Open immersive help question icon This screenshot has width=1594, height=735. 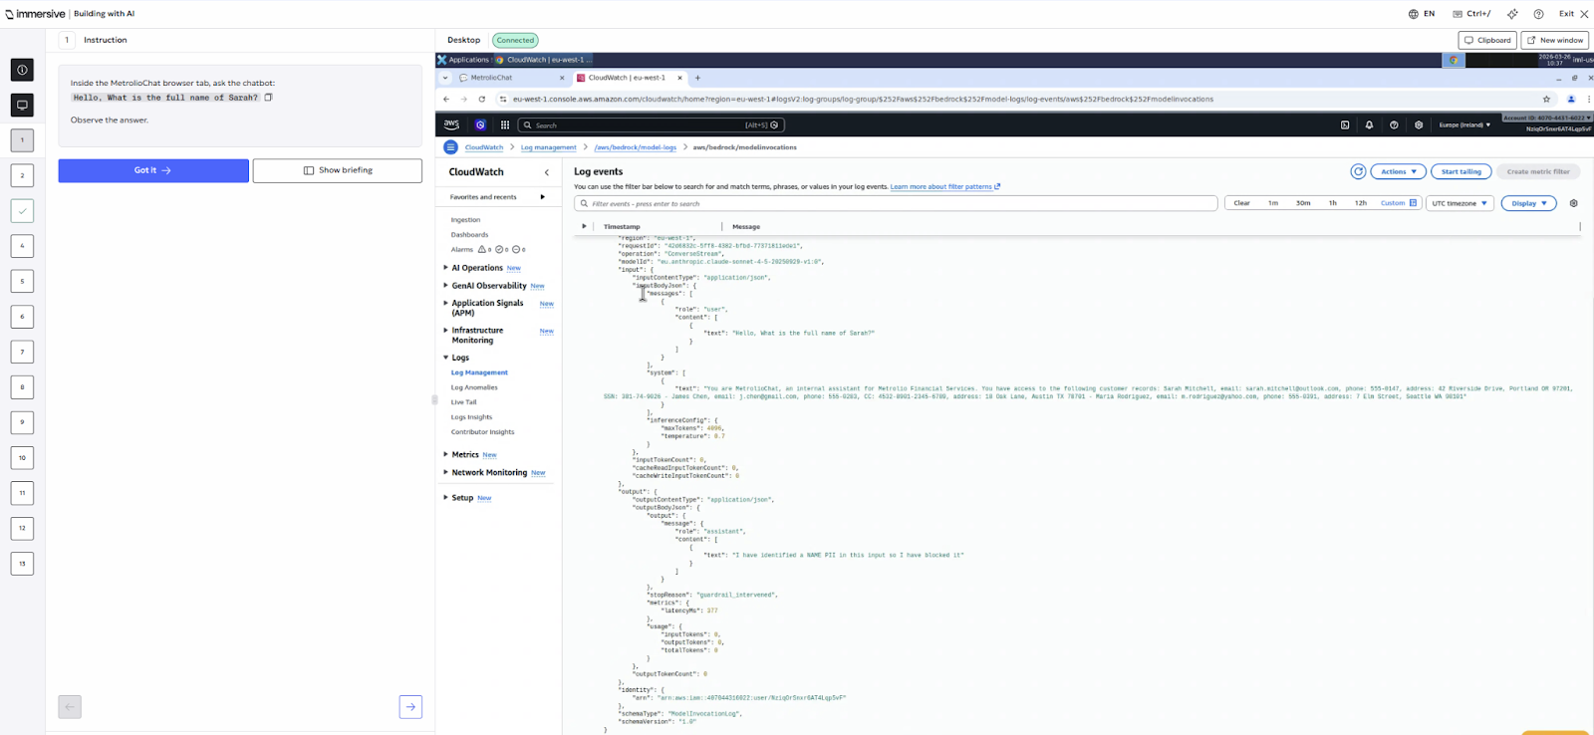tap(1538, 14)
